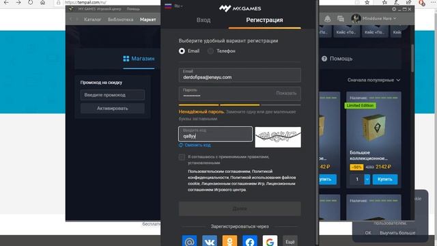Click the captcha image
This screenshot has width=437, height=246.
[278, 137]
